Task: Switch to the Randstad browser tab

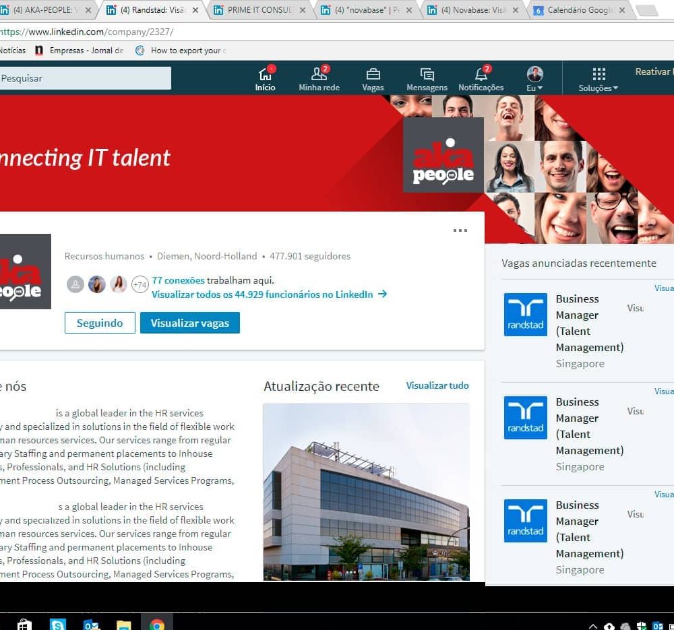Action: (152, 10)
